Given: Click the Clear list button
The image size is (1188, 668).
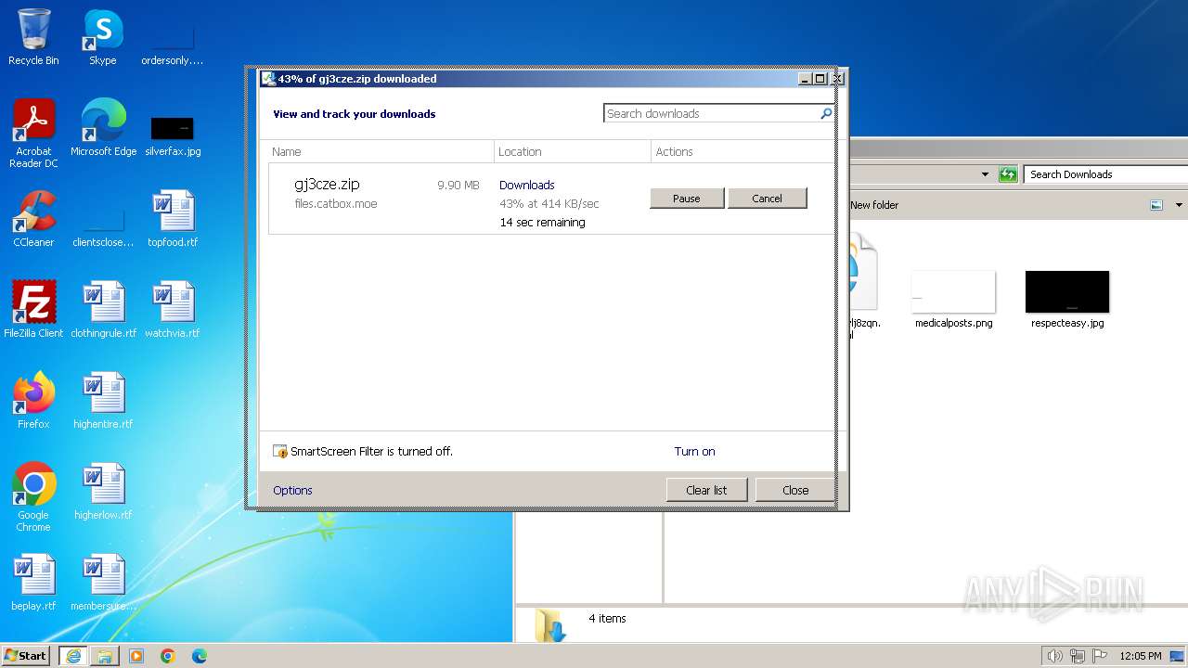Looking at the screenshot, I should [x=706, y=490].
